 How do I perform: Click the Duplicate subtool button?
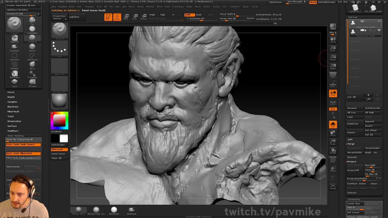click(x=355, y=124)
